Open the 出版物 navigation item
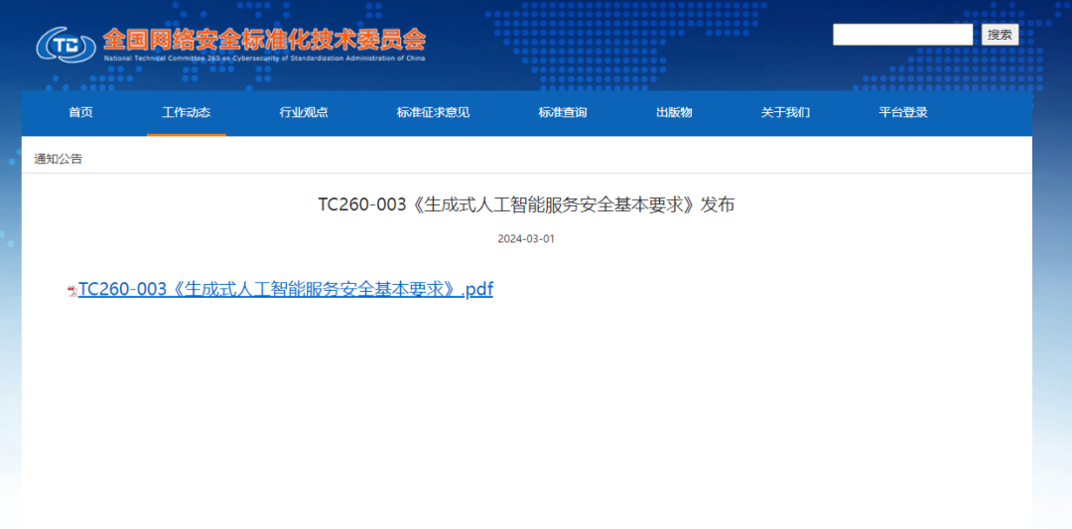1072x529 pixels. pos(674,112)
